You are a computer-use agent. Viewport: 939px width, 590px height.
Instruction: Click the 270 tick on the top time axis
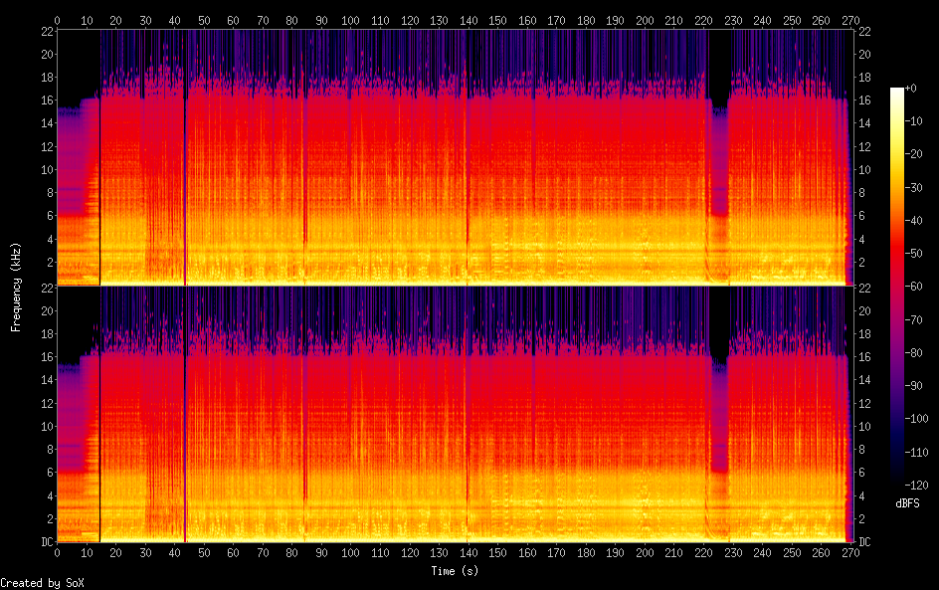[x=851, y=20]
